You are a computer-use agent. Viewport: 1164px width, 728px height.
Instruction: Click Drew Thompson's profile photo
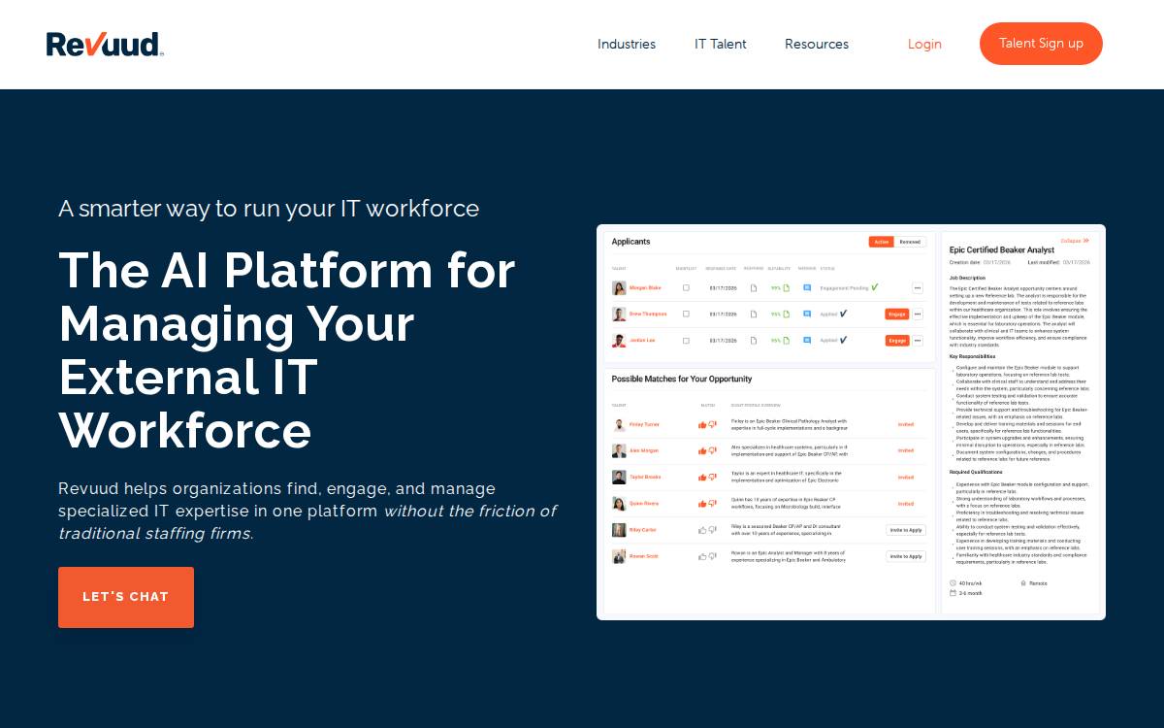click(x=619, y=314)
